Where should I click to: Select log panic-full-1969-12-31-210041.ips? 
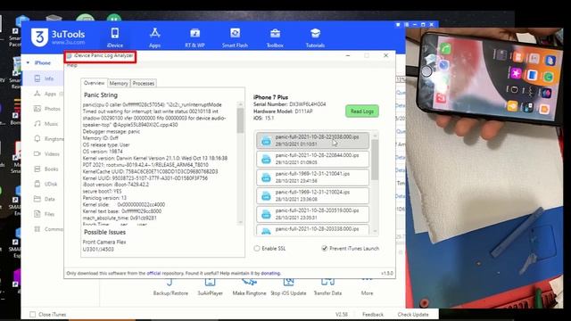pos(313,177)
